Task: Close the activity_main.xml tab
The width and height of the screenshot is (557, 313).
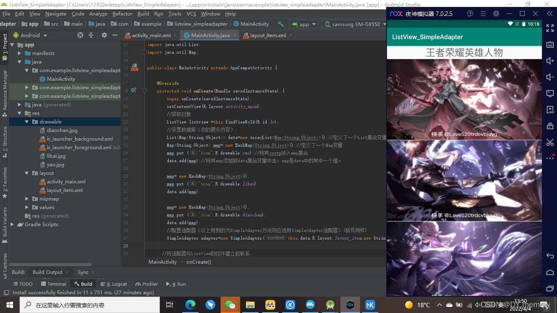Action: pyautogui.click(x=176, y=35)
